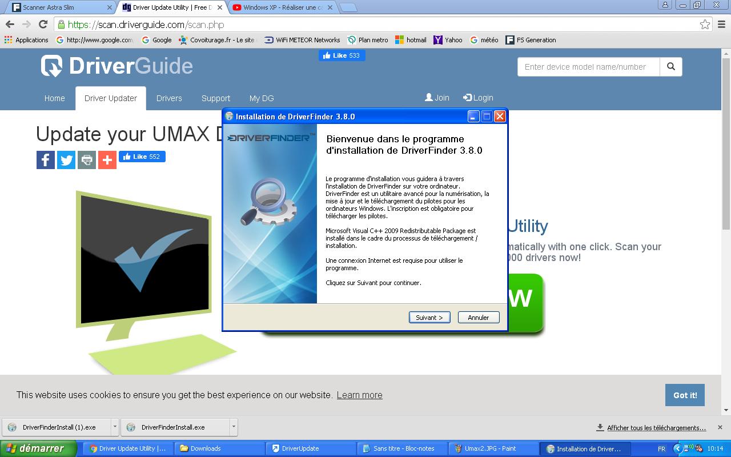
Task: Click the FR language indicator
Action: coord(661,449)
